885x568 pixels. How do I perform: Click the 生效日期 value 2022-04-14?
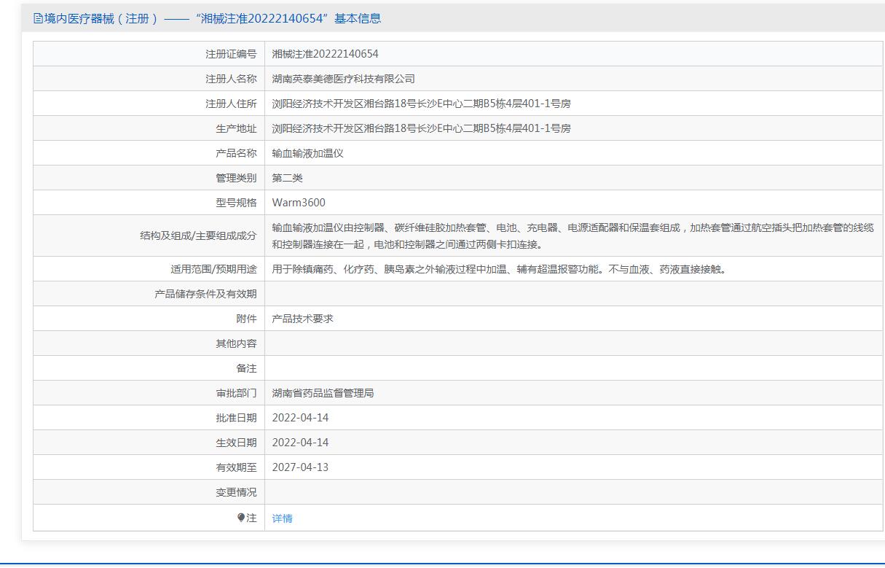coord(300,443)
